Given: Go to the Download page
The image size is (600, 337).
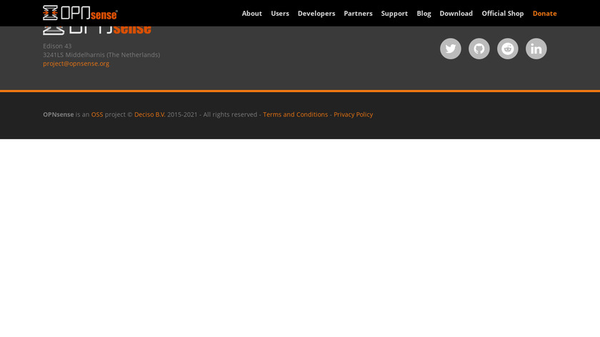Looking at the screenshot, I should click(456, 14).
